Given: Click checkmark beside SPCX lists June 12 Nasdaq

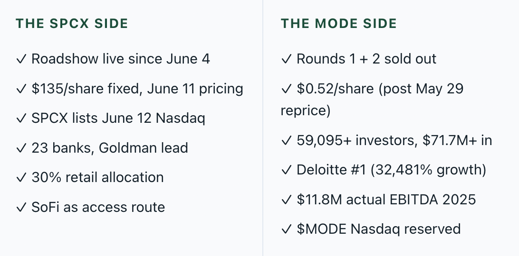Looking at the screenshot, I should [x=21, y=118].
